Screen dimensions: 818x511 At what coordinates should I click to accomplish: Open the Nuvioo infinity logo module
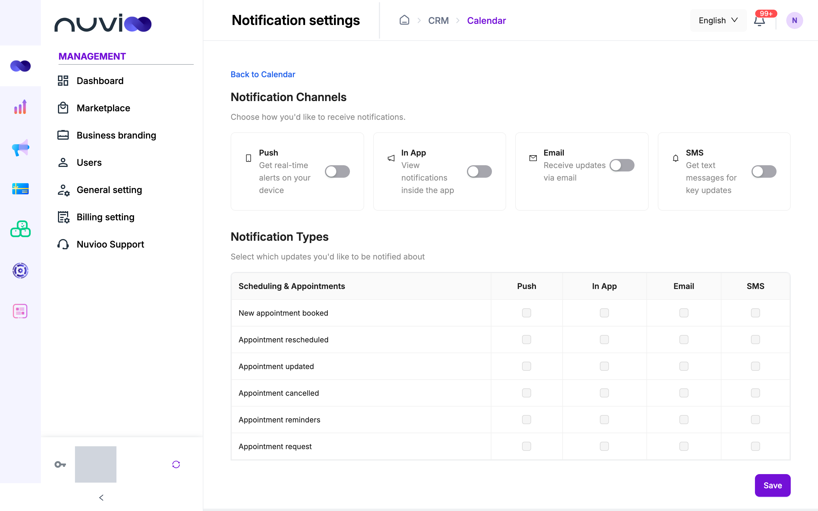pyautogui.click(x=20, y=66)
